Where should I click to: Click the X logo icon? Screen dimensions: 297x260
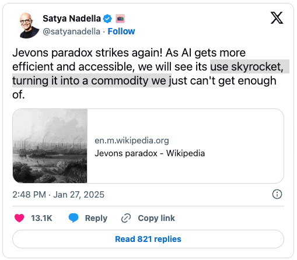(x=277, y=18)
